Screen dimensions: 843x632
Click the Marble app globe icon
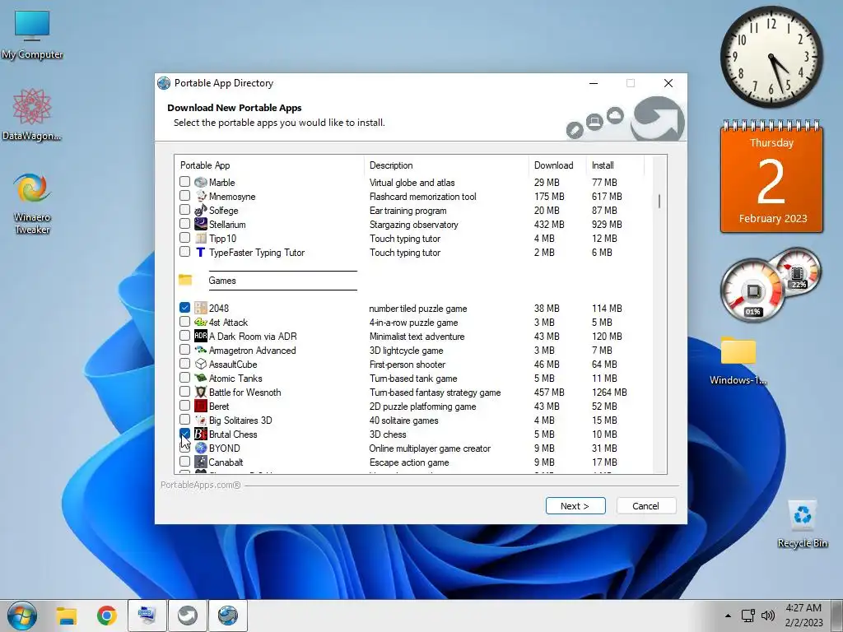pyautogui.click(x=201, y=182)
